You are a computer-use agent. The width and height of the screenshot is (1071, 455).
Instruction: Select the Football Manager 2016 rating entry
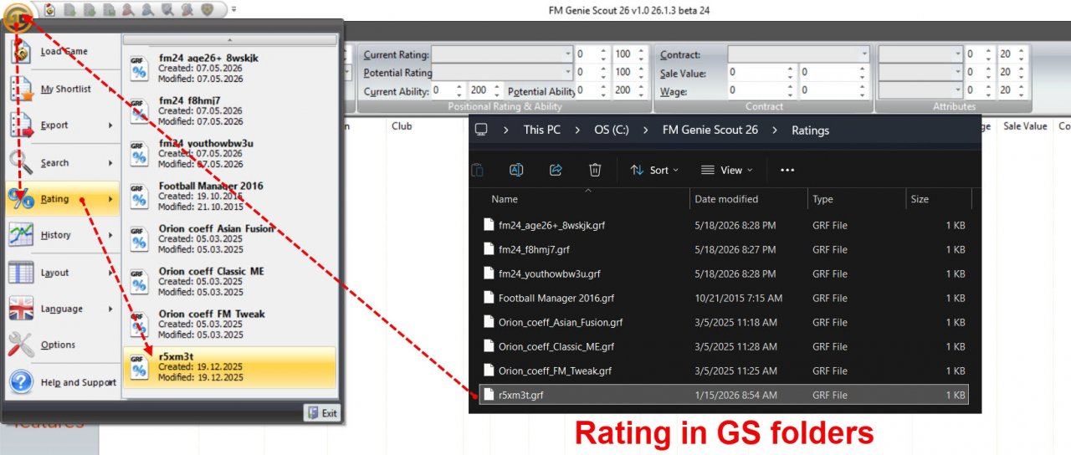230,196
